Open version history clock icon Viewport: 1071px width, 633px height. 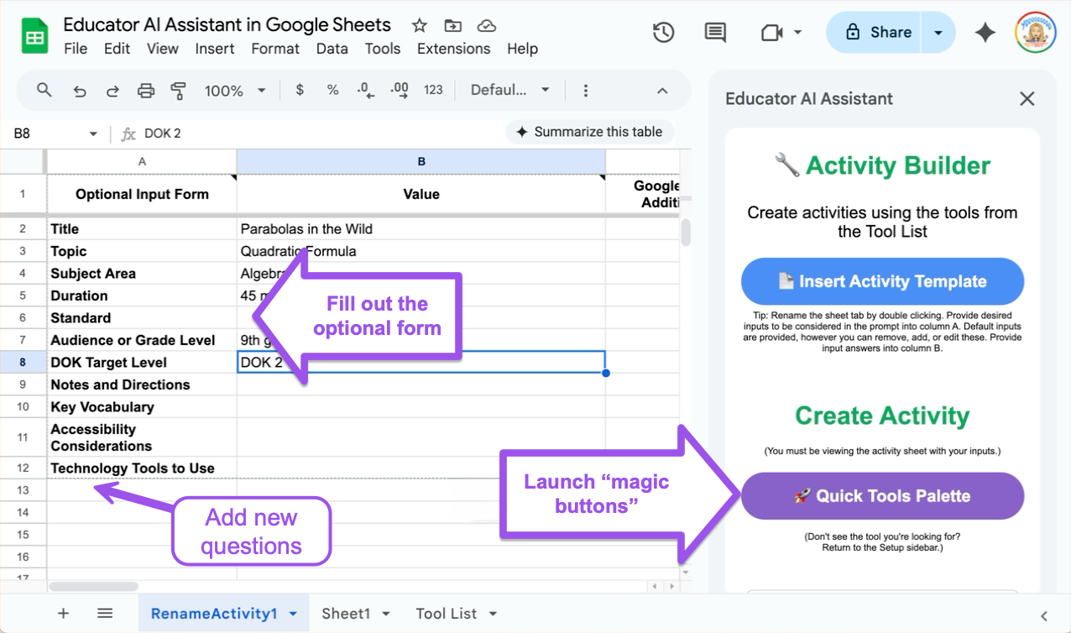[664, 33]
